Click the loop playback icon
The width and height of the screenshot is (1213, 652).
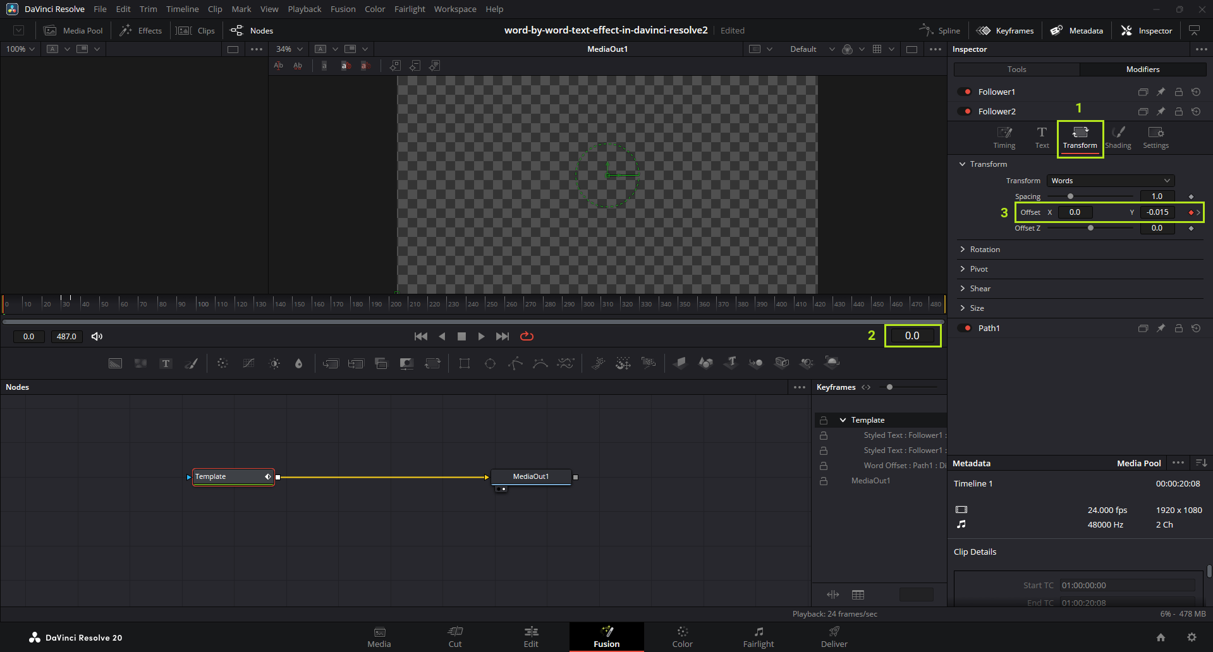coord(527,336)
